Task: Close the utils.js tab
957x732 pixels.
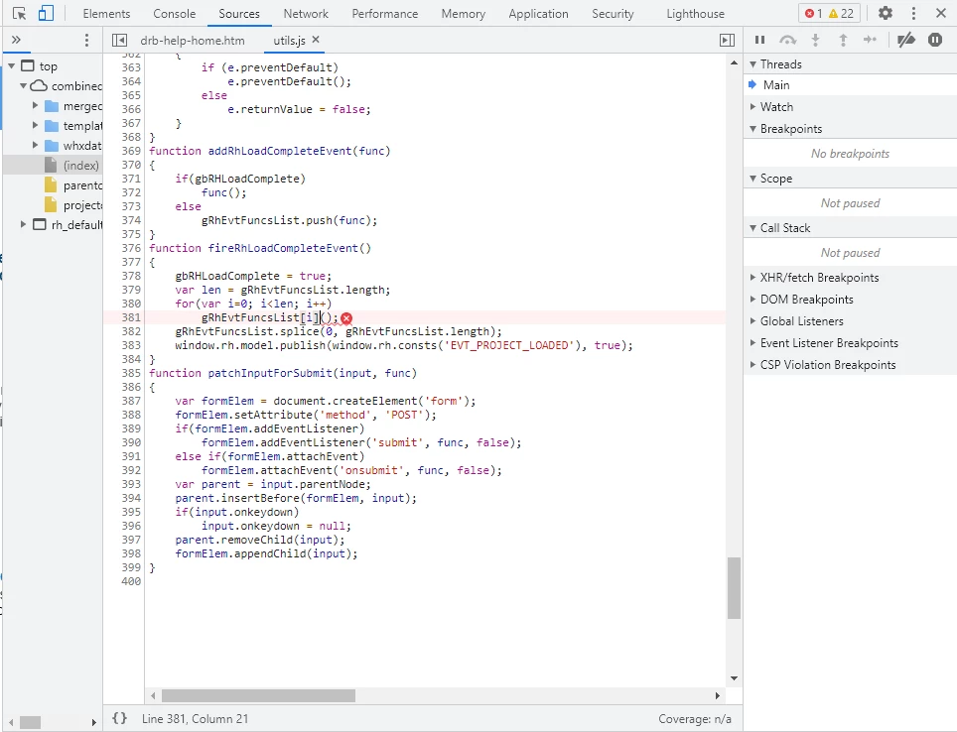Action: 316,40
